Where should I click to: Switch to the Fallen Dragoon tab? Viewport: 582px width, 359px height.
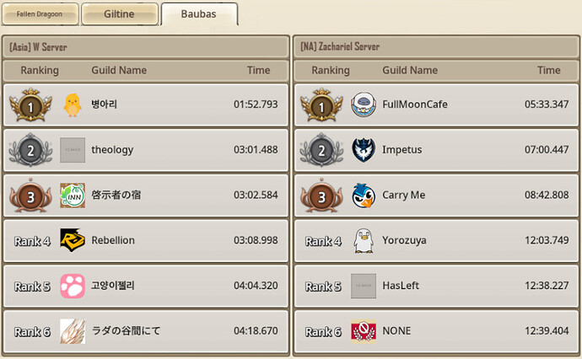tap(40, 14)
